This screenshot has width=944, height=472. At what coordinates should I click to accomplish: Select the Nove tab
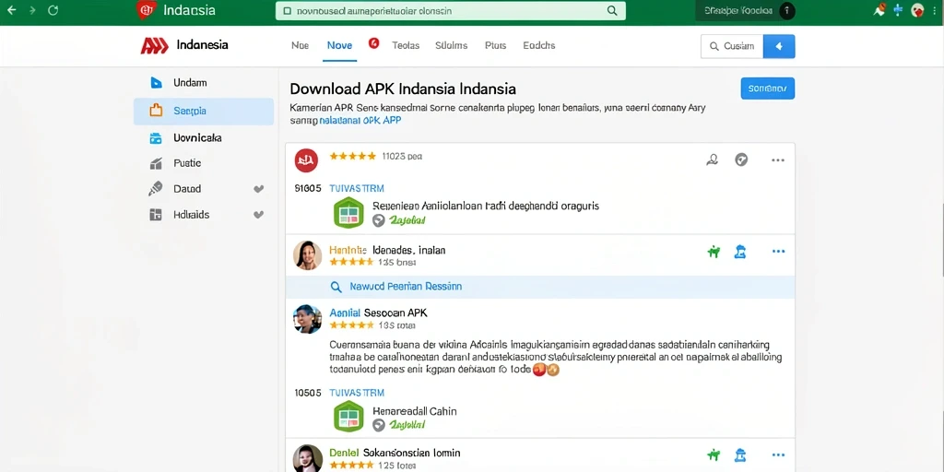click(x=339, y=45)
